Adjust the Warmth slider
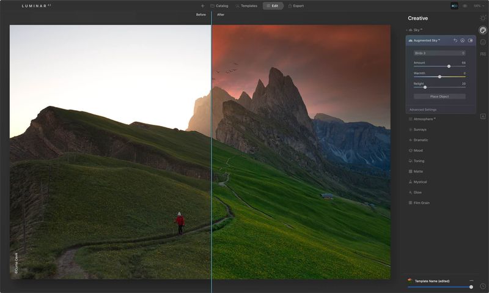The image size is (489, 293). pyautogui.click(x=439, y=76)
